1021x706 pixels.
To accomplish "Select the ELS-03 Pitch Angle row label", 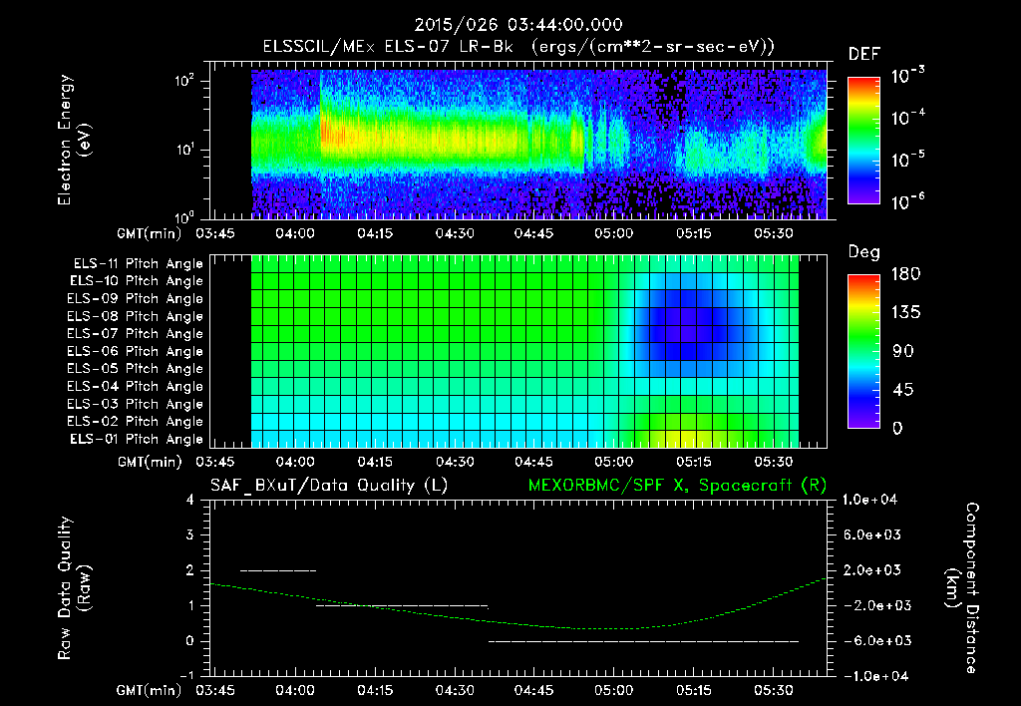I will (x=136, y=404).
